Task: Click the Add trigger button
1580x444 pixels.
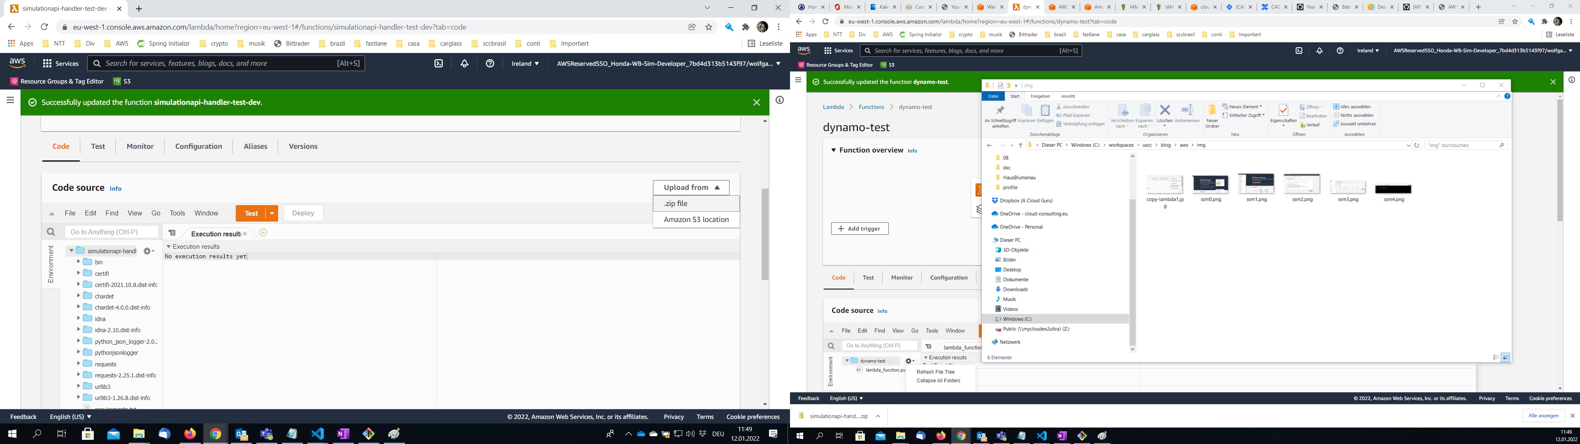Action: 859,229
